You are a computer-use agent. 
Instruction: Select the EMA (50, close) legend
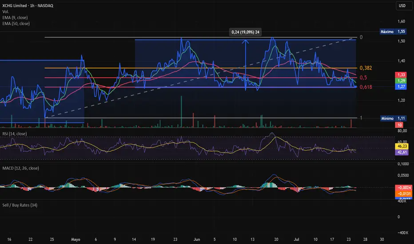pos(16,24)
